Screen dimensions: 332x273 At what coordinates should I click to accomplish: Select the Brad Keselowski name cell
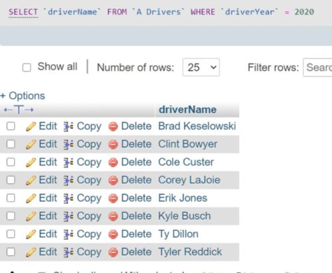point(197,126)
